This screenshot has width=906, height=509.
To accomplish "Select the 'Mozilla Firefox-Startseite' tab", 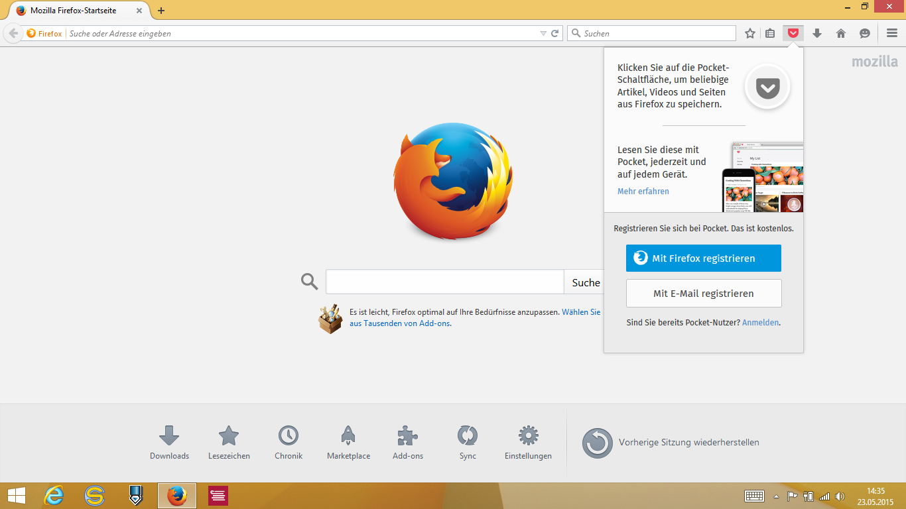I will click(80, 11).
